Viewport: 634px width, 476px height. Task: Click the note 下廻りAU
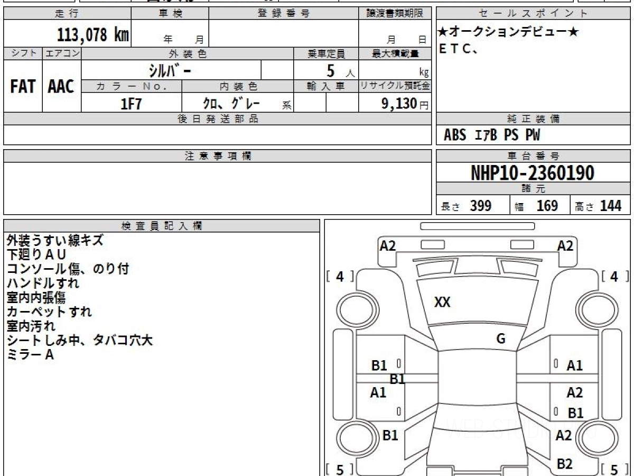[x=36, y=254]
